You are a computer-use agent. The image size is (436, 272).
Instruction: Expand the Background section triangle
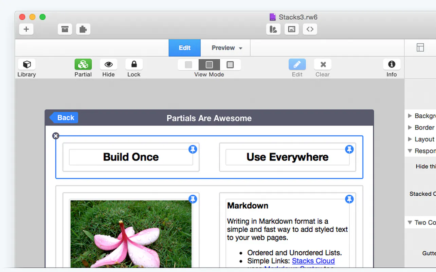coord(410,116)
